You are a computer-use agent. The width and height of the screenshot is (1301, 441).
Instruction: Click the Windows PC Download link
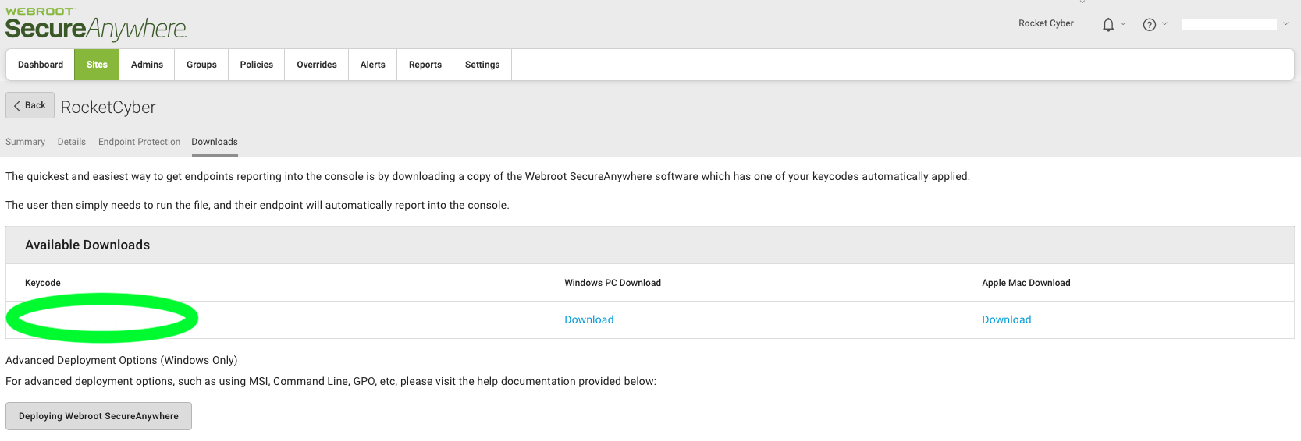pyautogui.click(x=589, y=319)
